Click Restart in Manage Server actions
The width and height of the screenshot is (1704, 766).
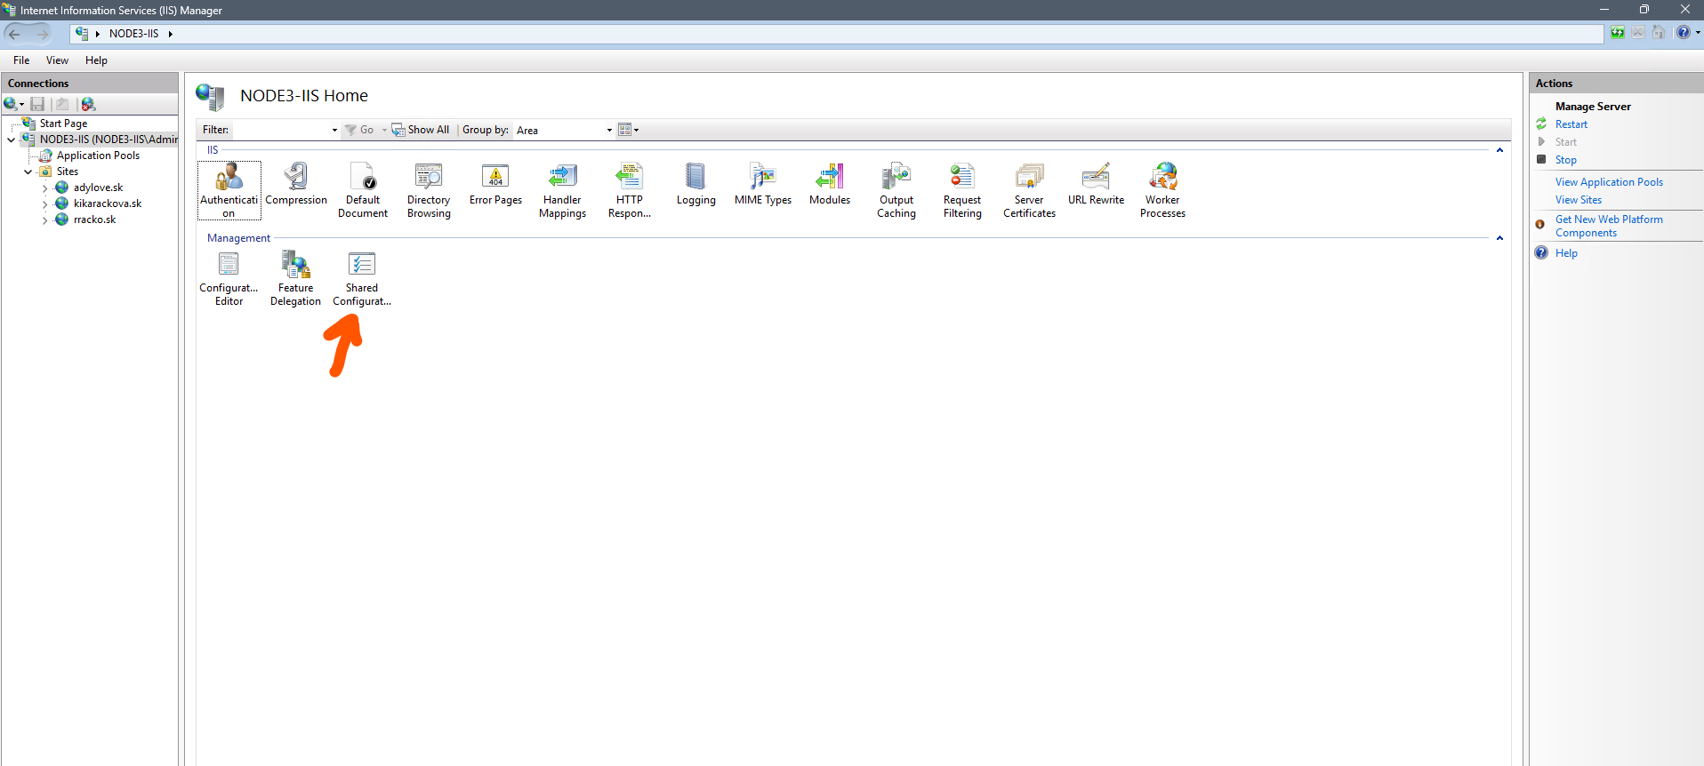pyautogui.click(x=1571, y=124)
